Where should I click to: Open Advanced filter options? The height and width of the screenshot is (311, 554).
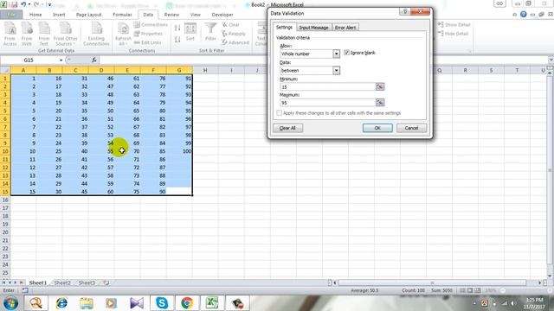(235, 42)
